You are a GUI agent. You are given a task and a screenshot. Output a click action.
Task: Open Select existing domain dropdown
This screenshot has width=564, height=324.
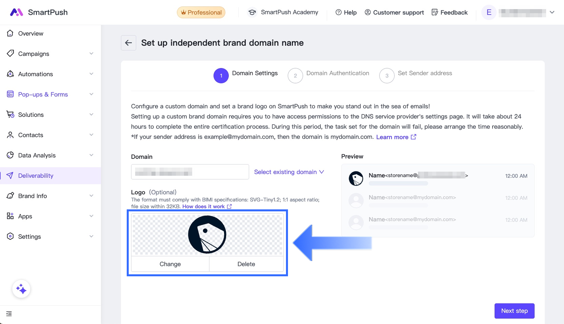point(289,172)
